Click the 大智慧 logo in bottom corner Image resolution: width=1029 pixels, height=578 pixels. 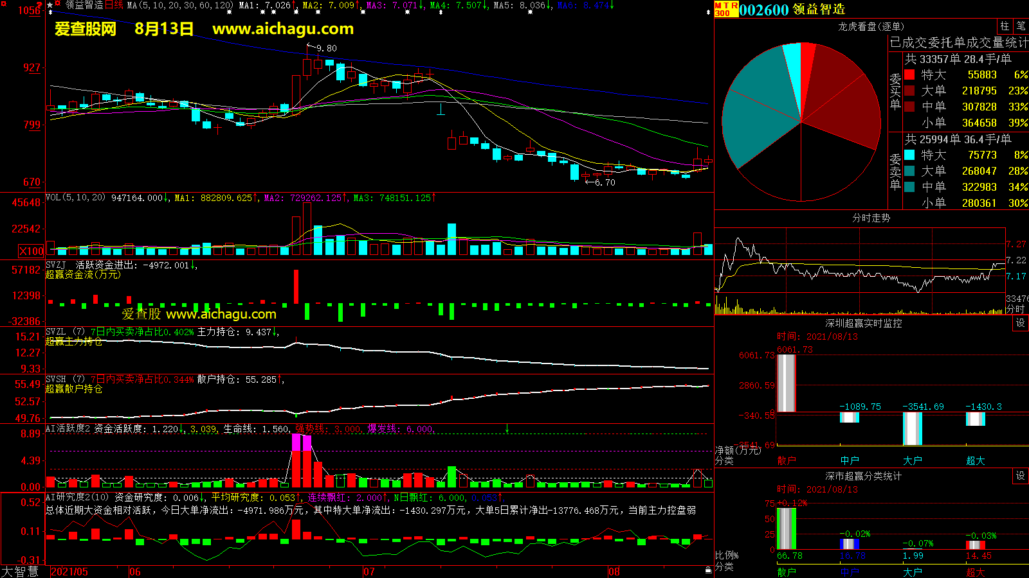point(20,572)
